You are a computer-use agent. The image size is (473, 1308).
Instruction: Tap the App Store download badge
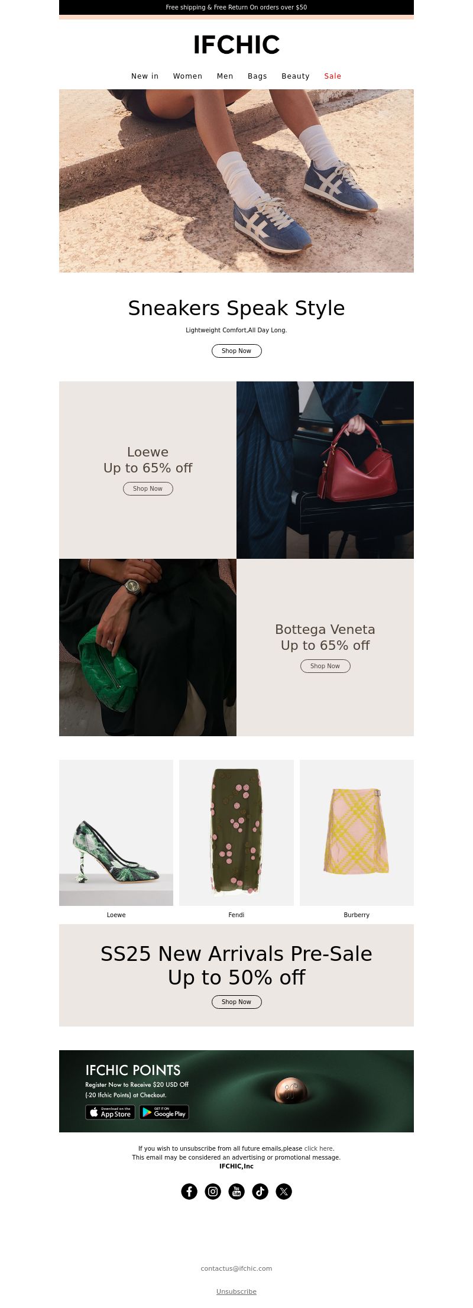110,1112
